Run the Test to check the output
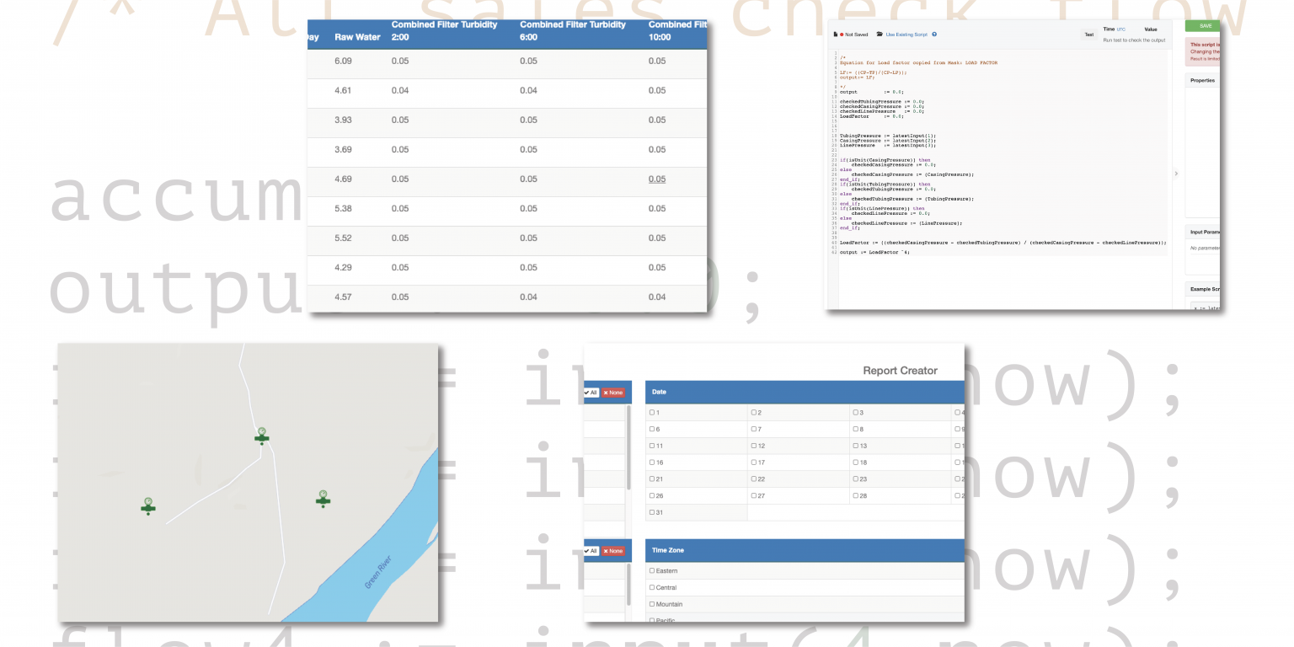Viewport: 1294px width, 647px height. click(1134, 40)
